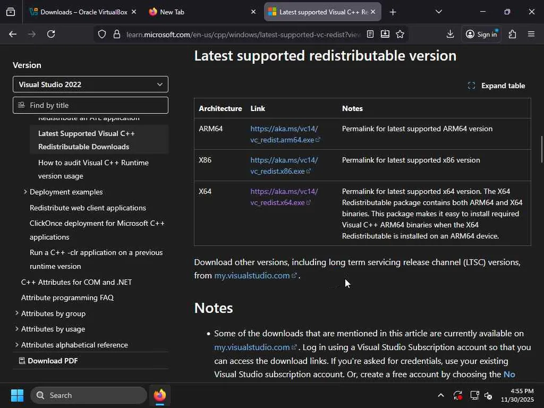544x408 pixels.
Task: Click the Firefox View icon in tab strip
Action: [11, 12]
